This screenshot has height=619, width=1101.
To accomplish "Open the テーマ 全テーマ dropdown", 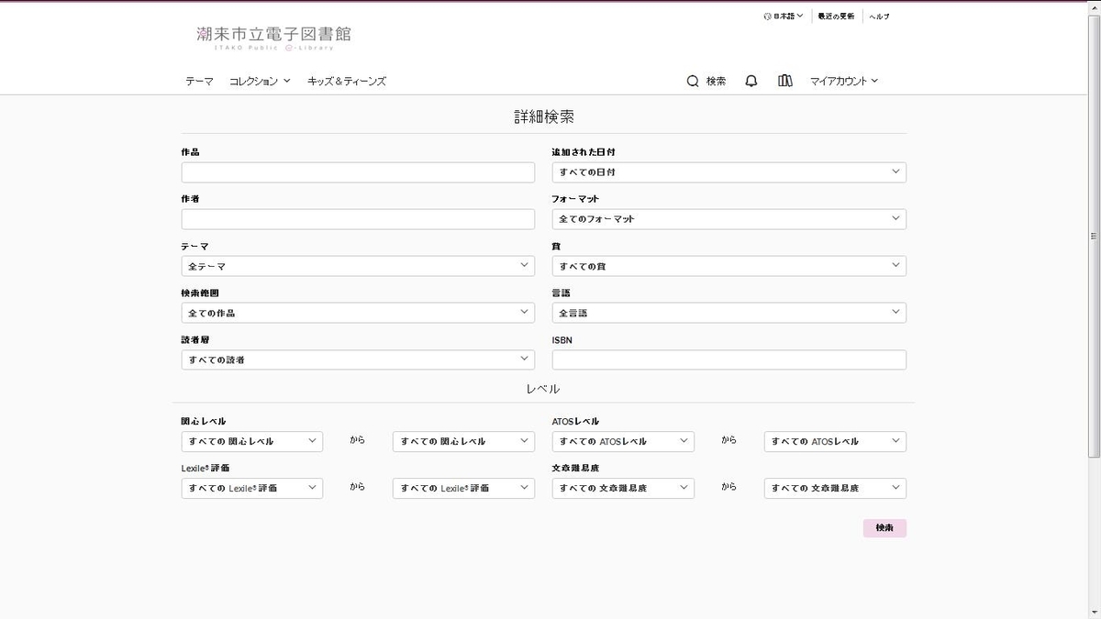I will 358,266.
